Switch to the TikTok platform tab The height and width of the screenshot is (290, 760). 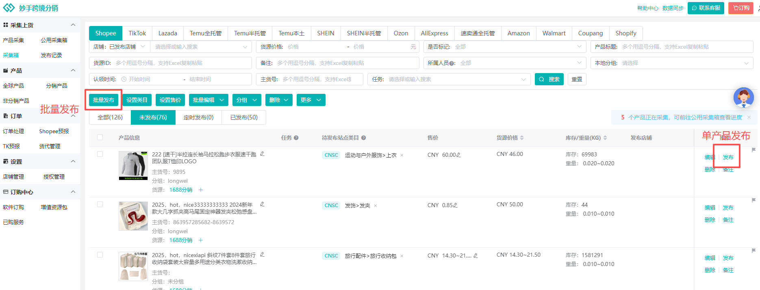(x=137, y=33)
